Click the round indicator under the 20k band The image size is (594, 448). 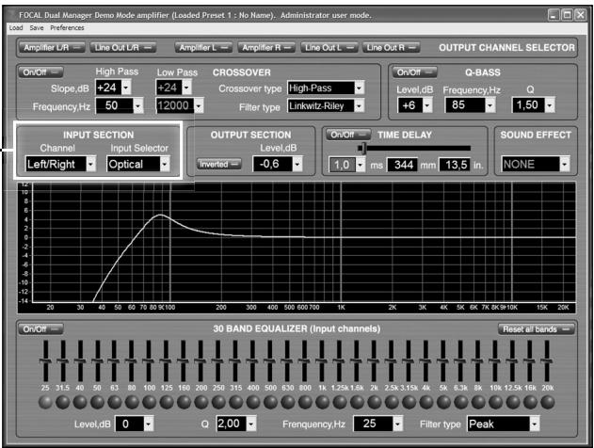547,402
